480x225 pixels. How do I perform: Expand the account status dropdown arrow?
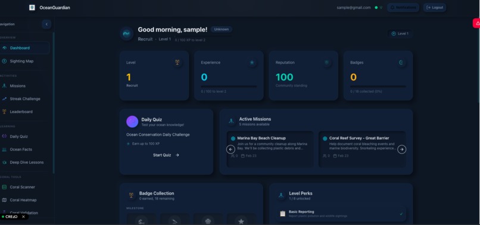tap(381, 8)
